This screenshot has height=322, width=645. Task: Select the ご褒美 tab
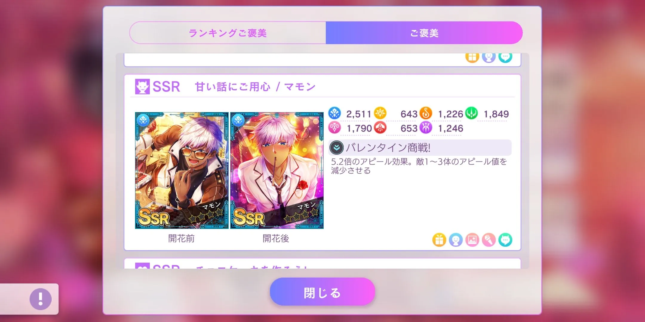click(424, 33)
